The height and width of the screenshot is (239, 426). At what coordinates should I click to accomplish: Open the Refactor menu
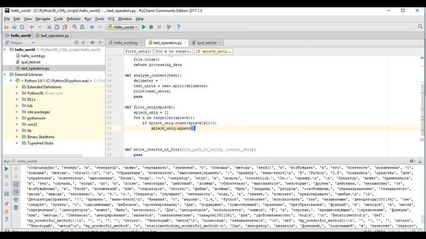tap(74, 19)
